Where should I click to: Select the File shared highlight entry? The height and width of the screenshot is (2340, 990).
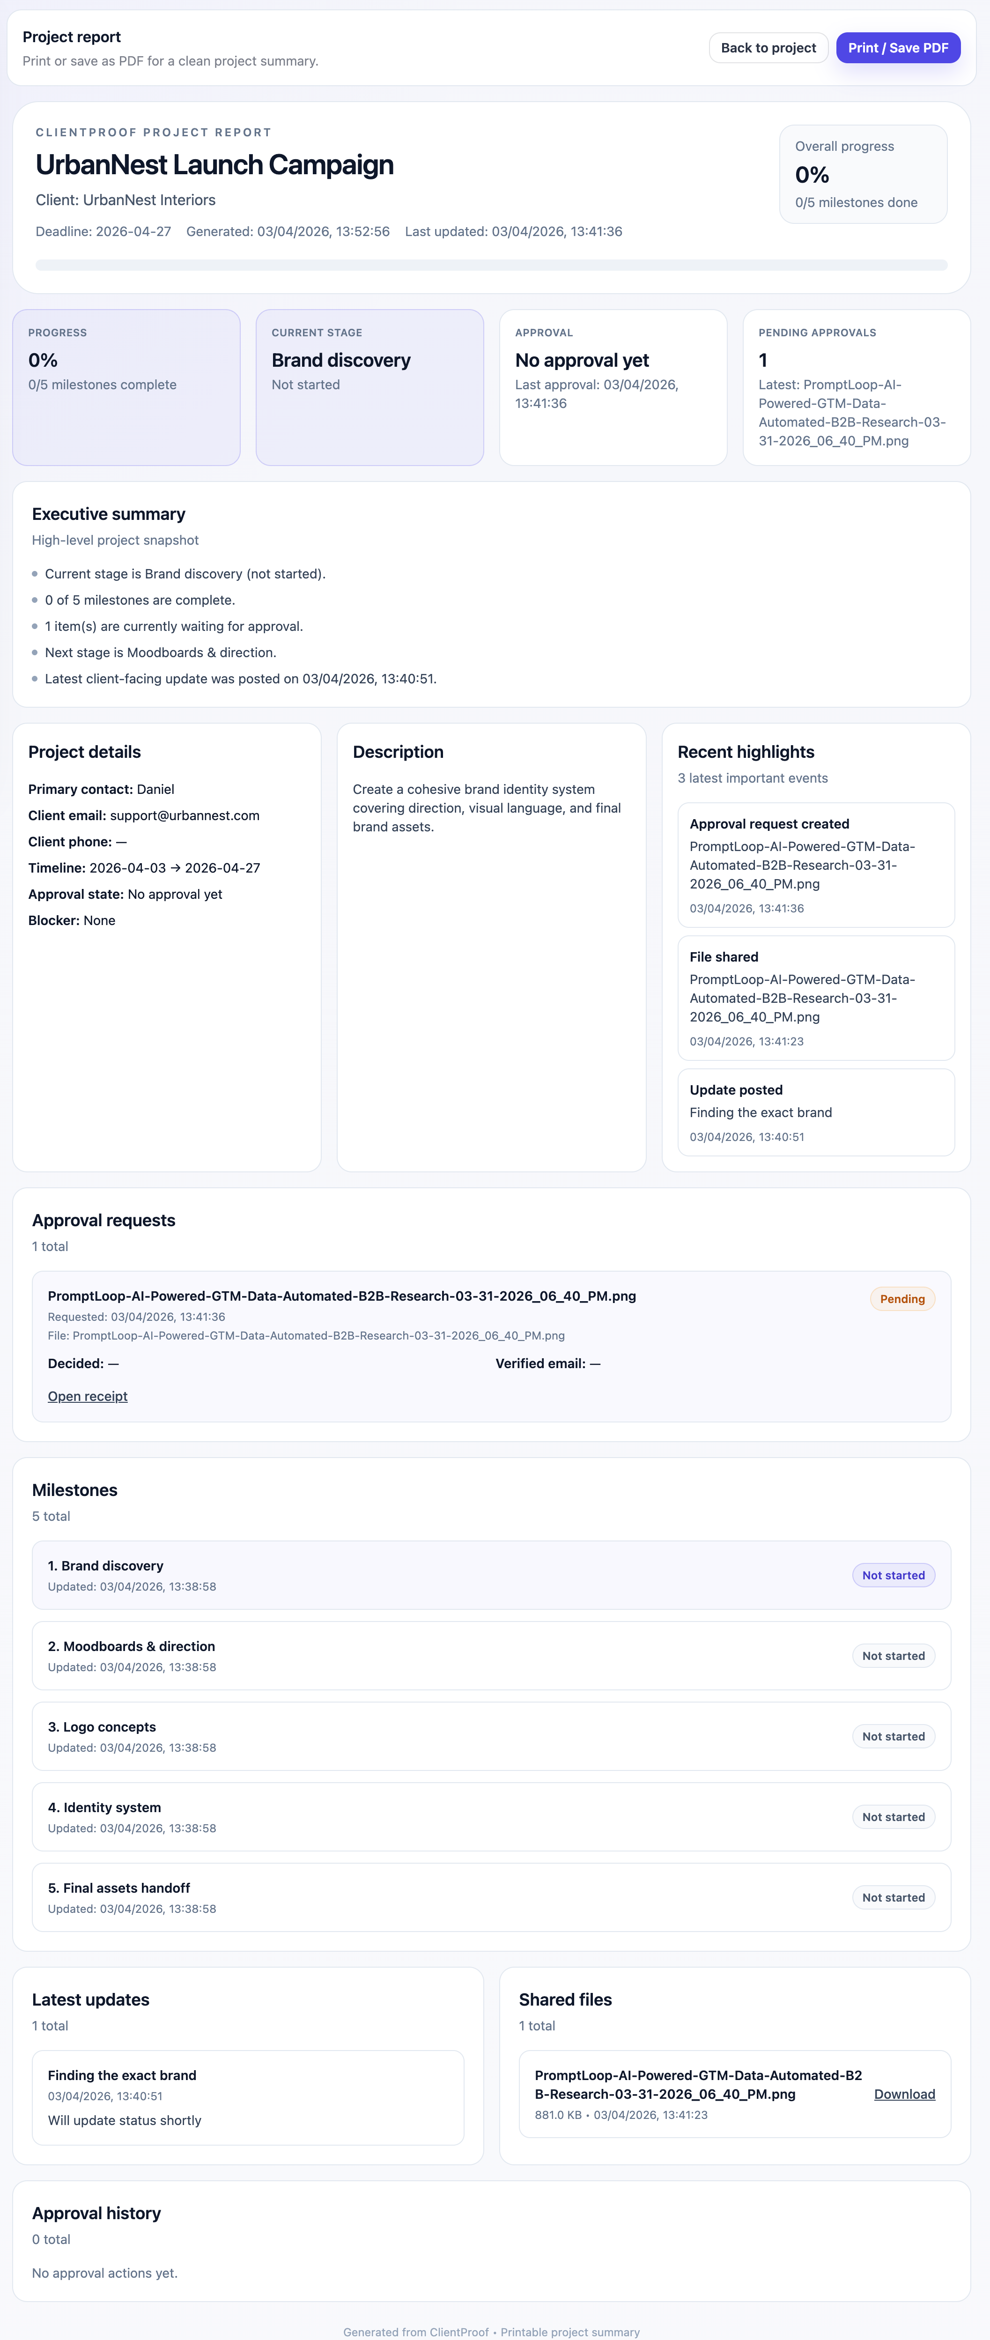[x=815, y=998]
